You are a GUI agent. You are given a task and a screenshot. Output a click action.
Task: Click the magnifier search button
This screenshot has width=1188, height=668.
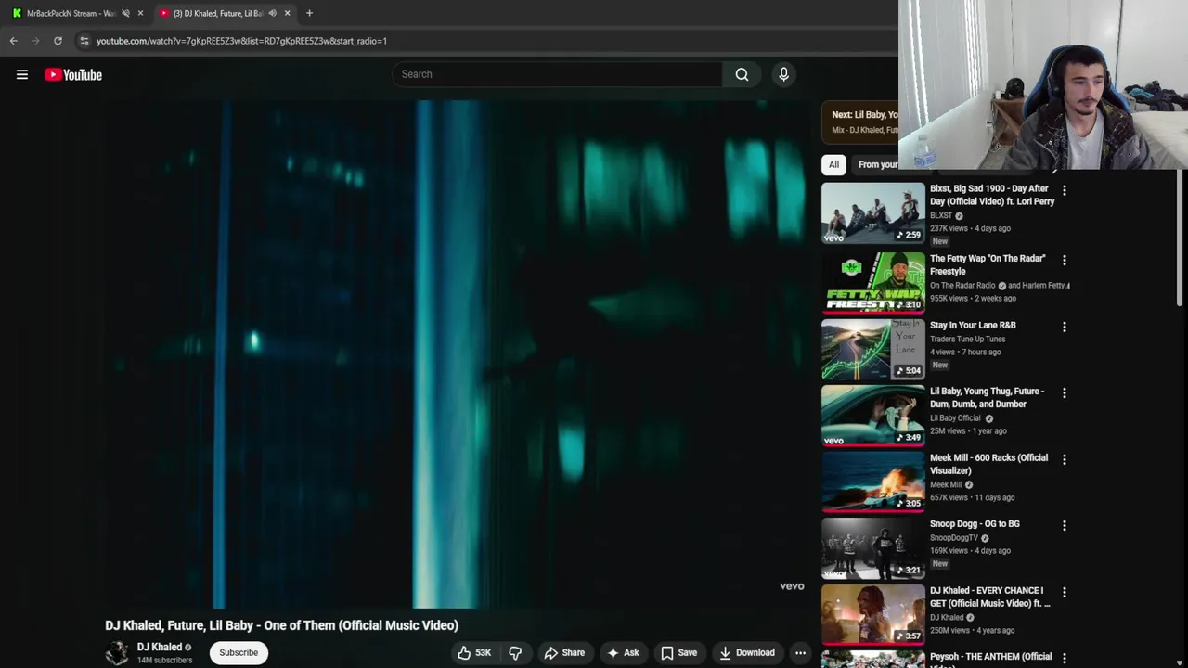[x=742, y=74]
